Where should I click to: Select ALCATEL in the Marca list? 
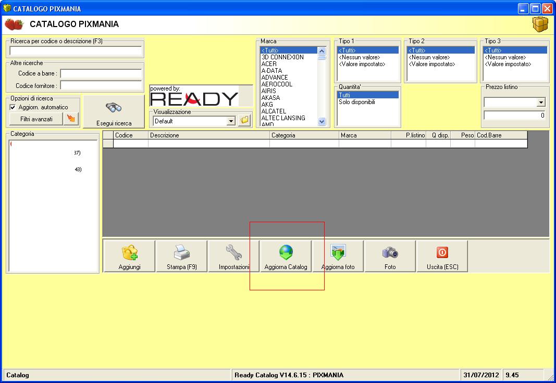click(x=289, y=111)
